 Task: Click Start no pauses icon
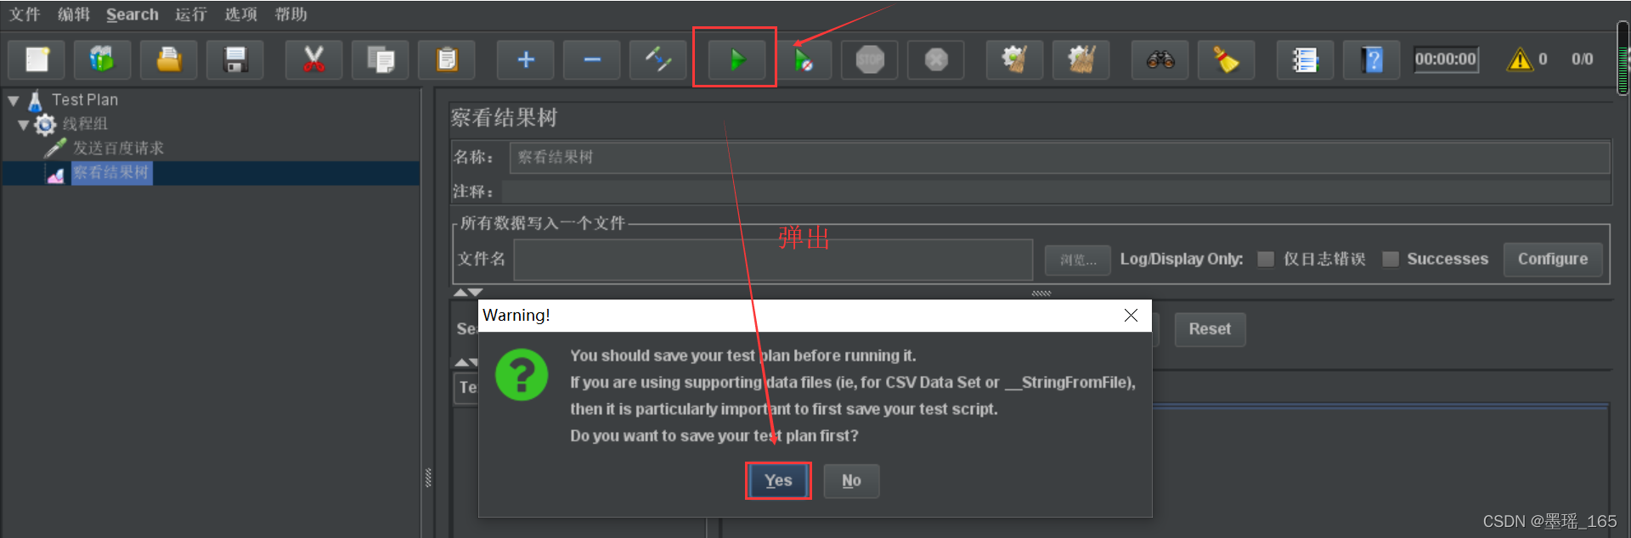[803, 59]
